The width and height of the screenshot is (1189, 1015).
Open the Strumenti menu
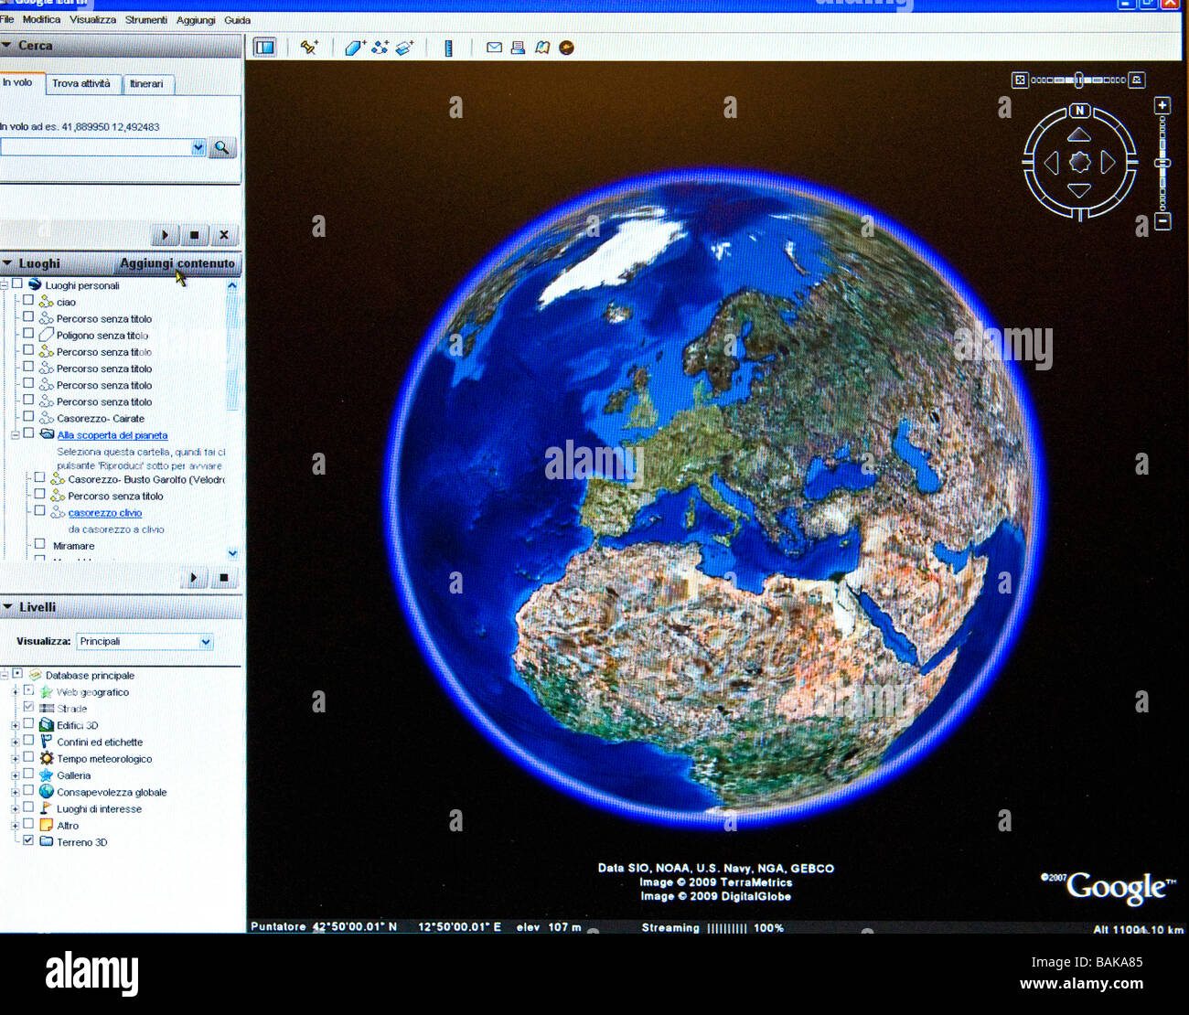[146, 19]
